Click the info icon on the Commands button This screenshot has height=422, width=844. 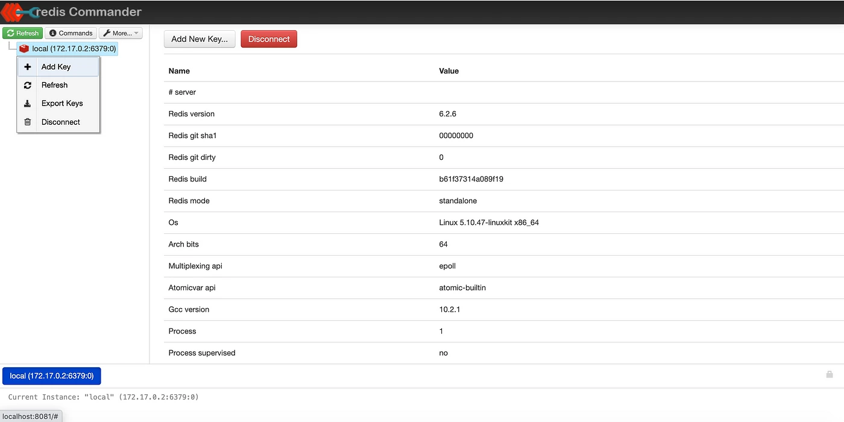pos(51,33)
